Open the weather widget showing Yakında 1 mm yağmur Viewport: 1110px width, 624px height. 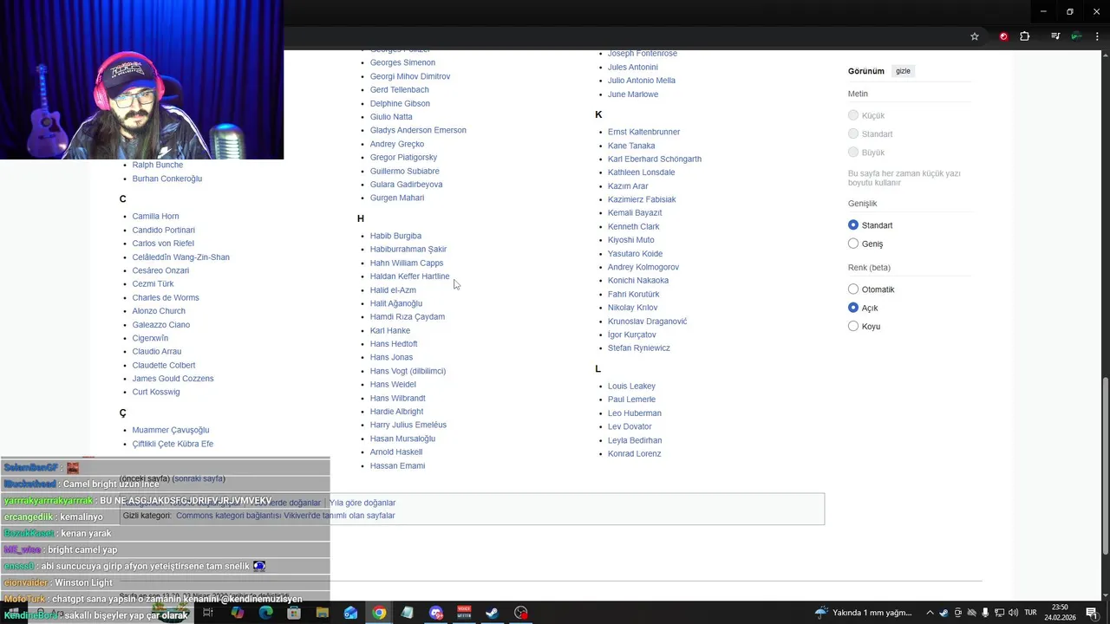coord(863,613)
